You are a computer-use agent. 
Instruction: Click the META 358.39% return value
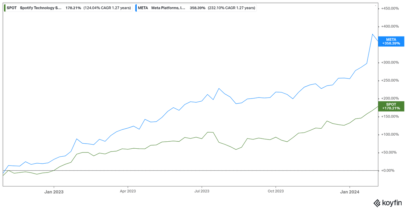(x=197, y=8)
